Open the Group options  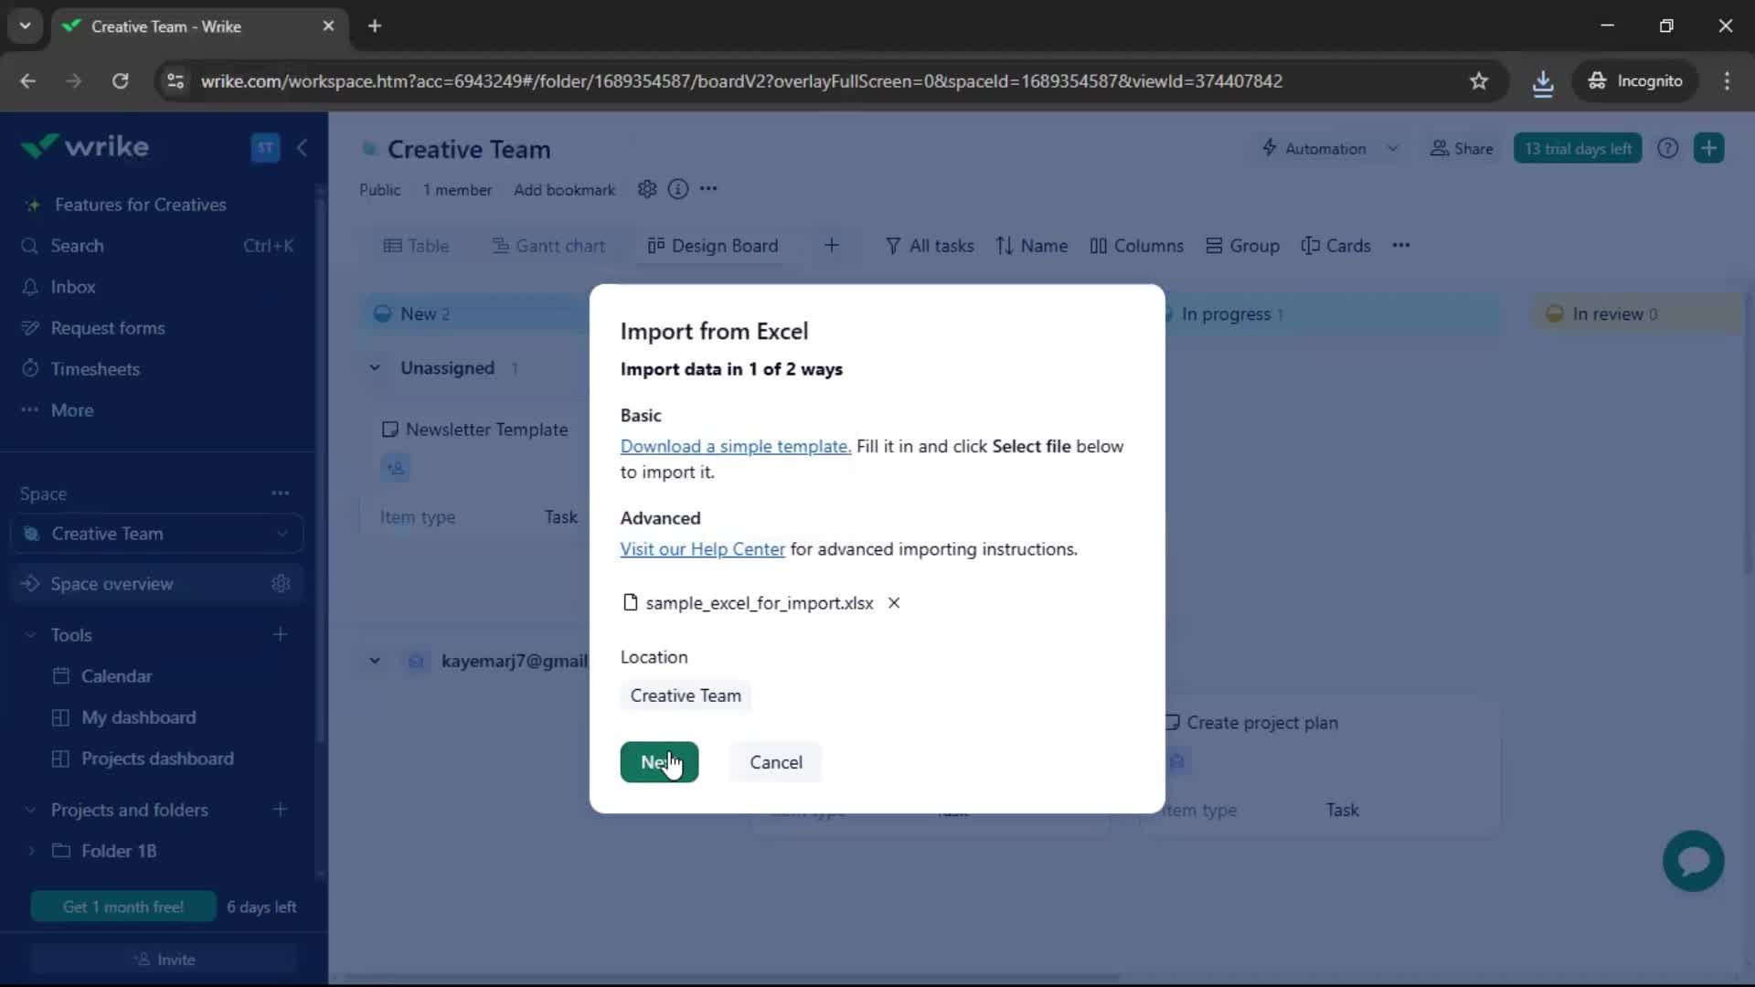pos(1242,246)
